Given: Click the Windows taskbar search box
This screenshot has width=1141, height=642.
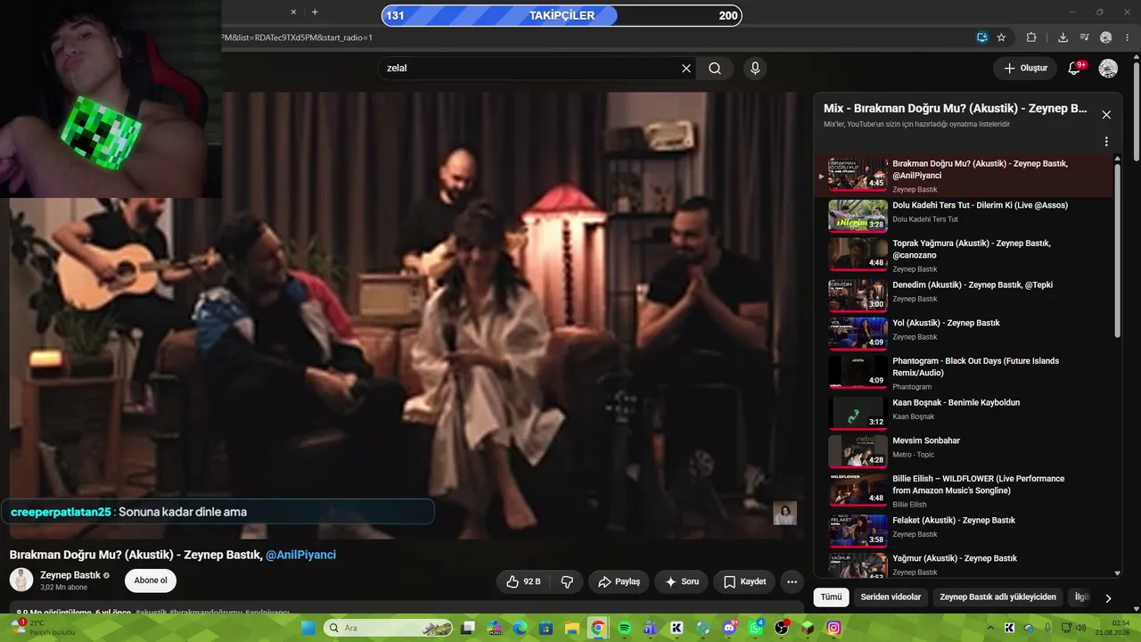Looking at the screenshot, I should point(388,628).
